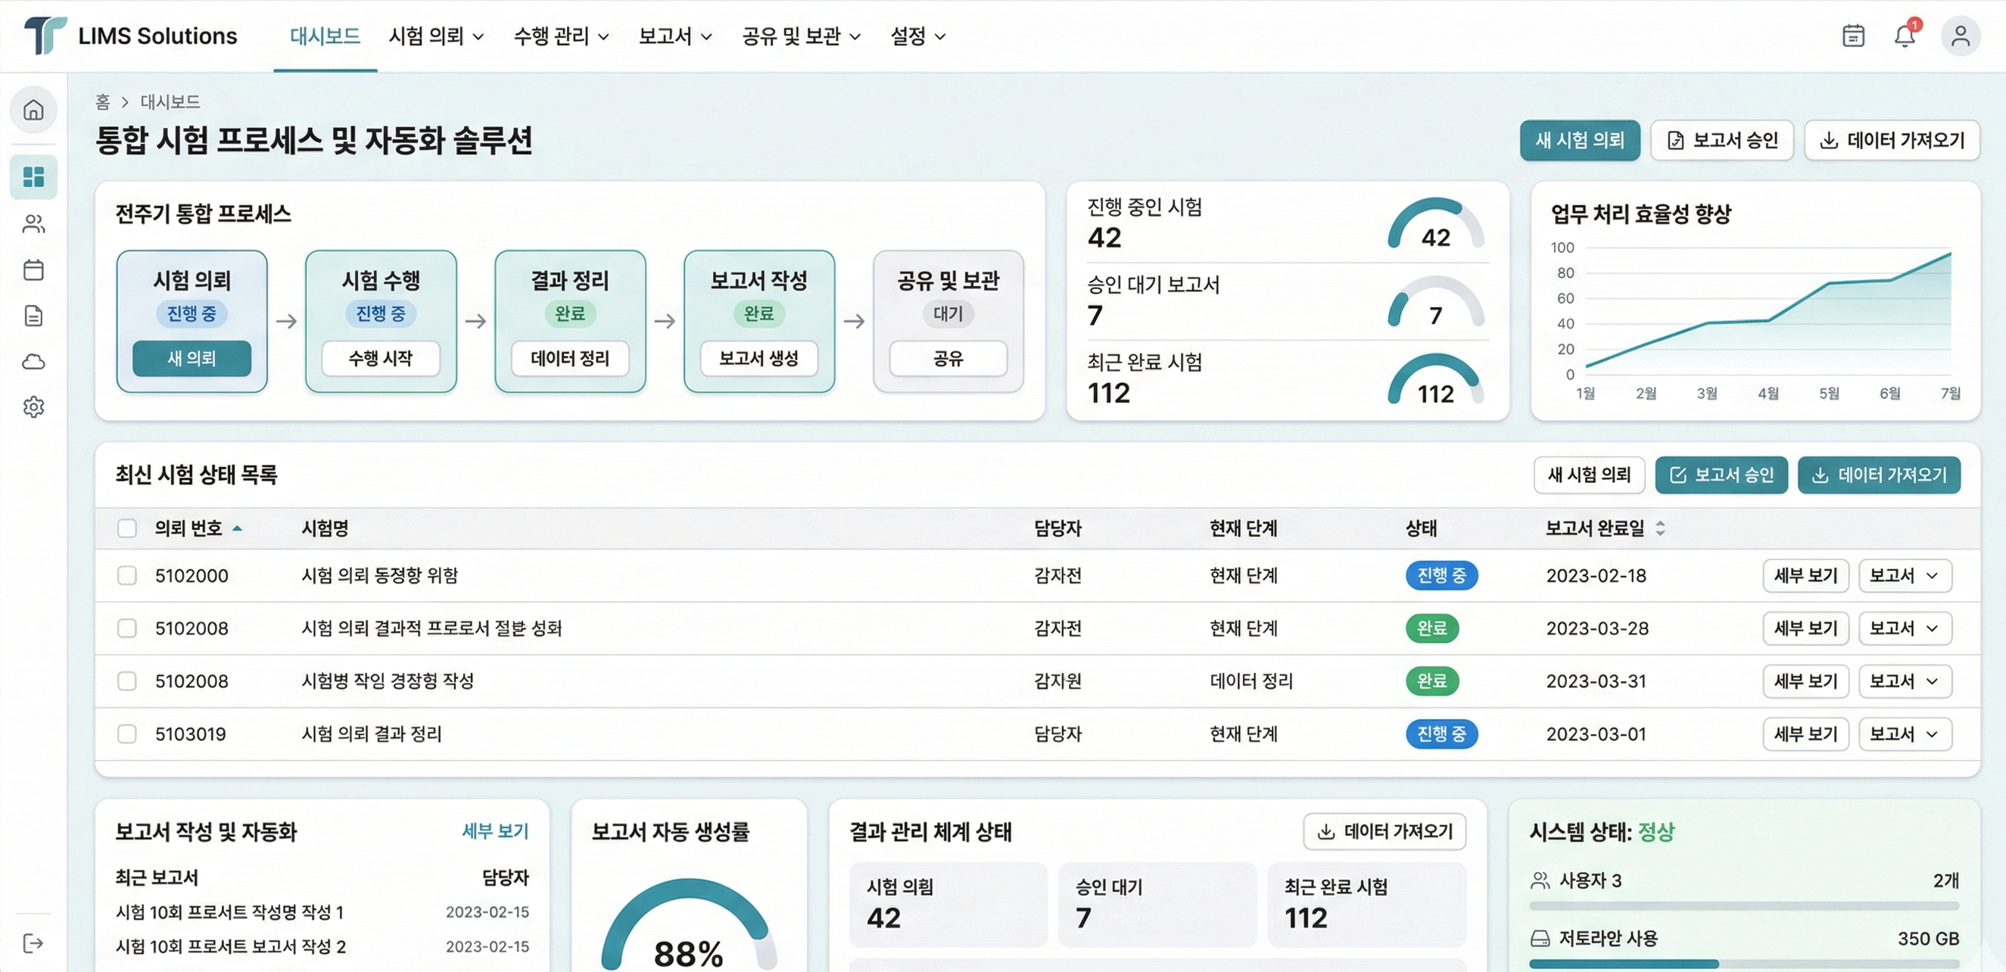Image resolution: width=2006 pixels, height=972 pixels.
Task: Switch to the 대시보드 tab
Action: [x=324, y=36]
